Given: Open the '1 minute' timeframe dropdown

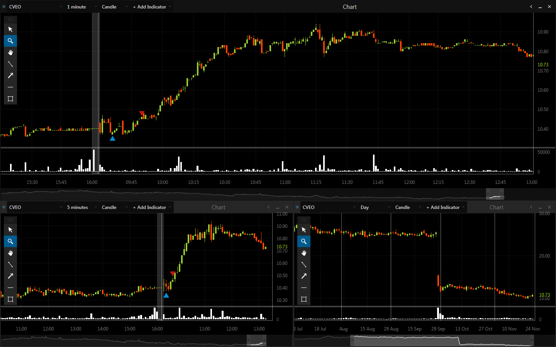Looking at the screenshot, I should (81, 7).
